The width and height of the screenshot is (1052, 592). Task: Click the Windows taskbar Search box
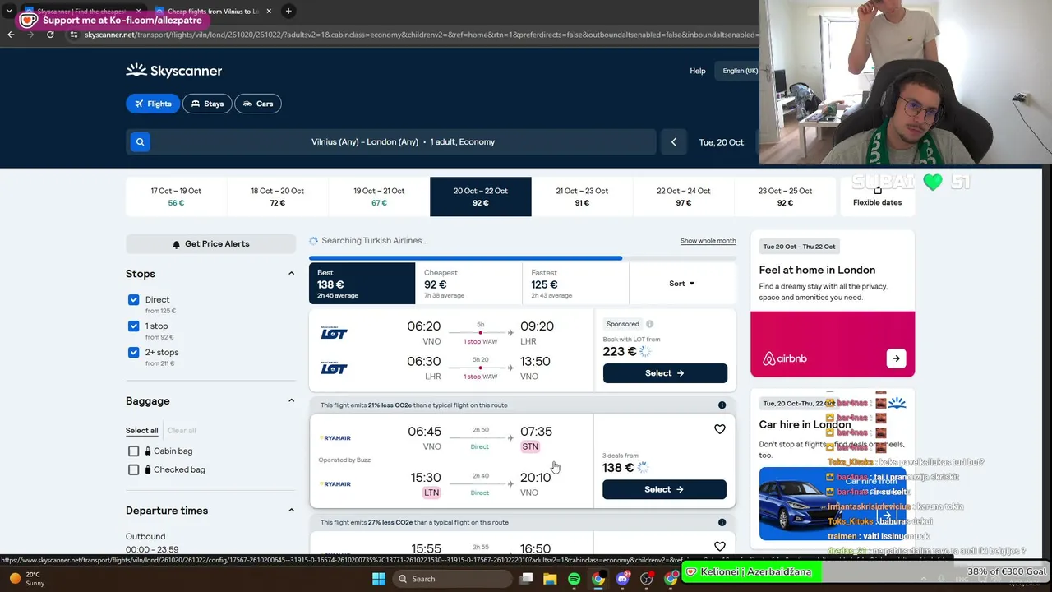pos(454,579)
